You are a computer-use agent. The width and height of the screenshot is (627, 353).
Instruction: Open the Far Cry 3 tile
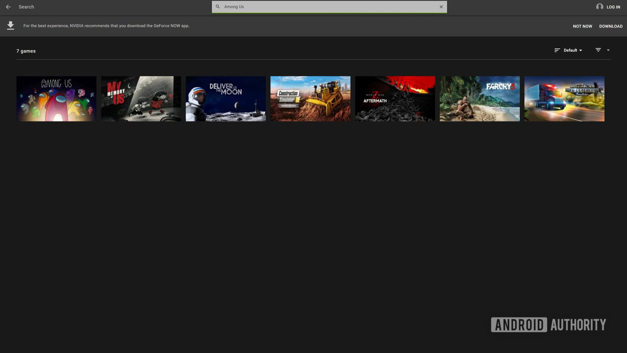[x=479, y=99]
